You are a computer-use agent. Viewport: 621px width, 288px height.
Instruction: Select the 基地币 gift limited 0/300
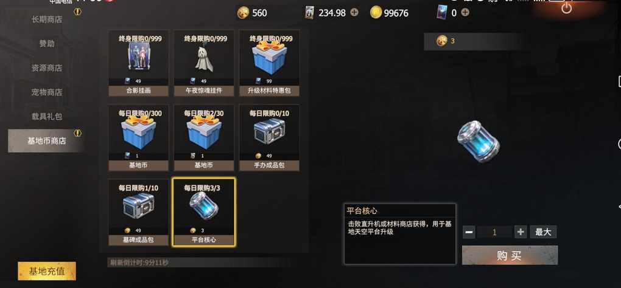(x=139, y=138)
